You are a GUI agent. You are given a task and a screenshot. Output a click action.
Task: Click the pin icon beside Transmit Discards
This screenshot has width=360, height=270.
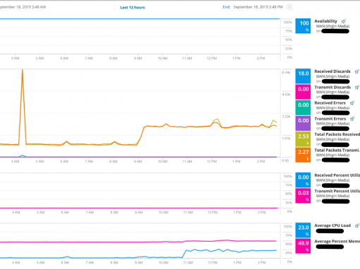[357, 88]
